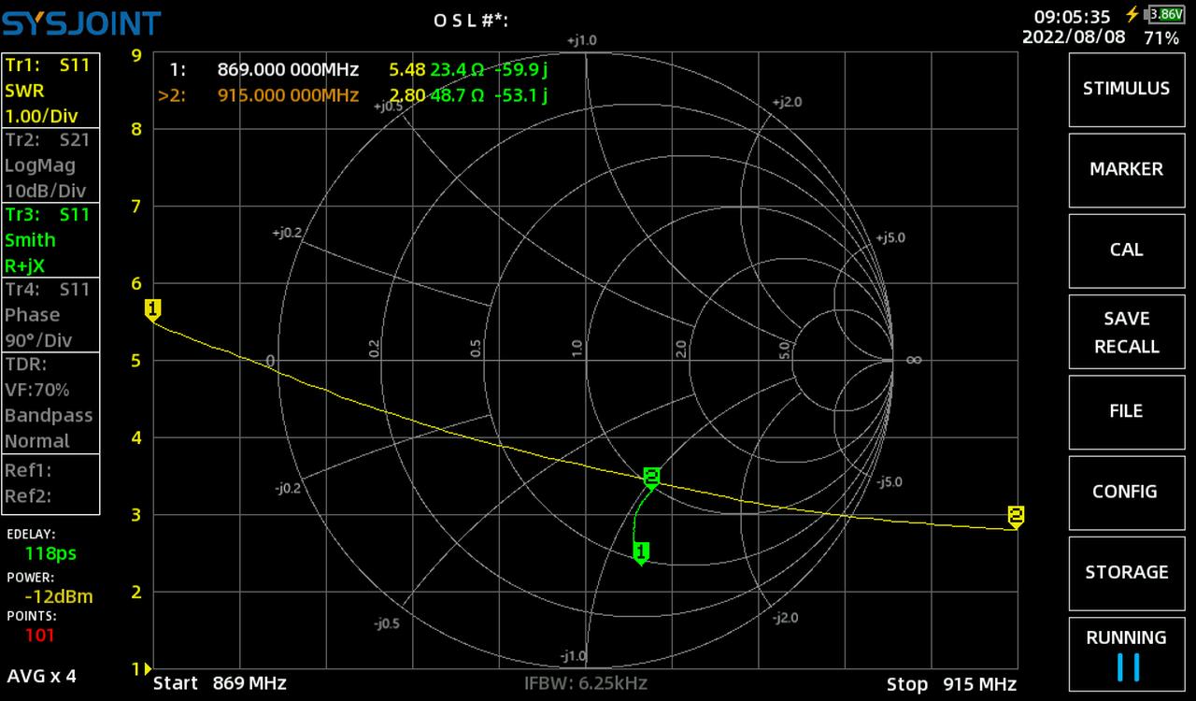This screenshot has width=1196, height=701.
Task: Click the AVG x 4 averaging indicator
Action: point(42,675)
